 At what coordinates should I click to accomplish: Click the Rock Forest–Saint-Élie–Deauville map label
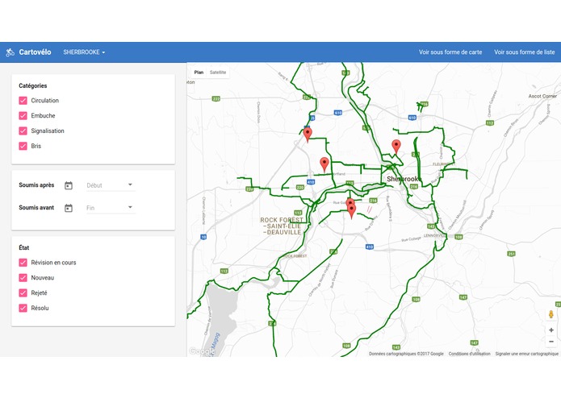click(x=282, y=226)
